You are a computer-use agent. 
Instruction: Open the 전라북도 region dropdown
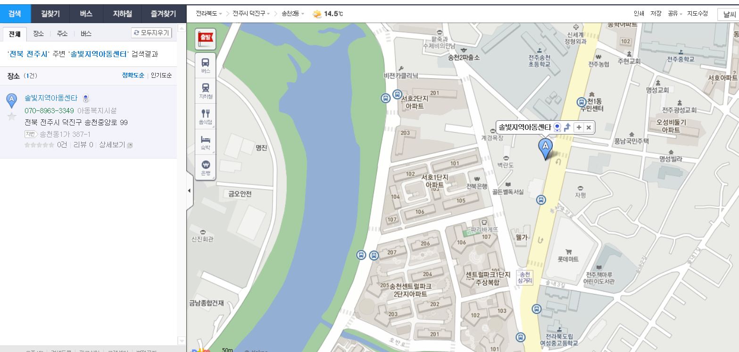[x=209, y=14]
